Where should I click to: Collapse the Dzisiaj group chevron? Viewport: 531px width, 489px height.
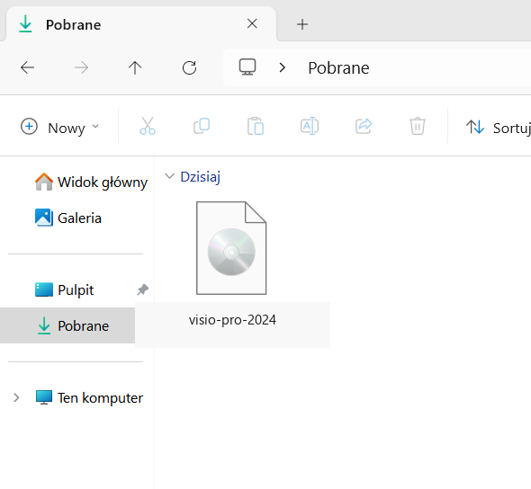click(169, 176)
